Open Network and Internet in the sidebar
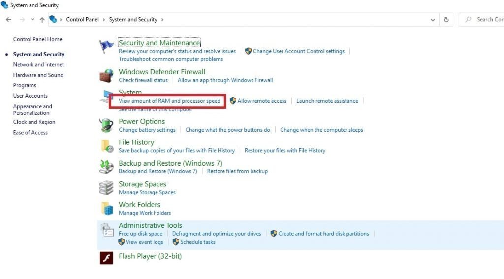This screenshot has width=504, height=279. [x=38, y=65]
